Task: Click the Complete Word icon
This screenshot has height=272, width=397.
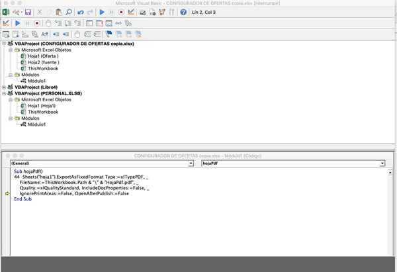Action: pyautogui.click(x=44, y=34)
